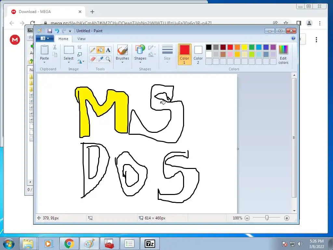333x250 pixels.
Task: Select the Pencil tool in Paint
Action: tap(93, 50)
